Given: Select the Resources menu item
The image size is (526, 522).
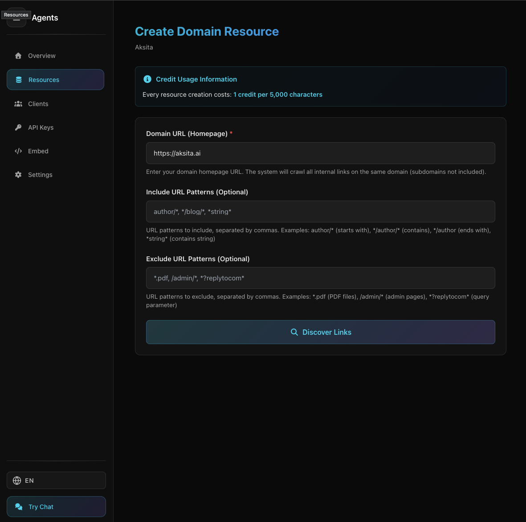Looking at the screenshot, I should [44, 79].
